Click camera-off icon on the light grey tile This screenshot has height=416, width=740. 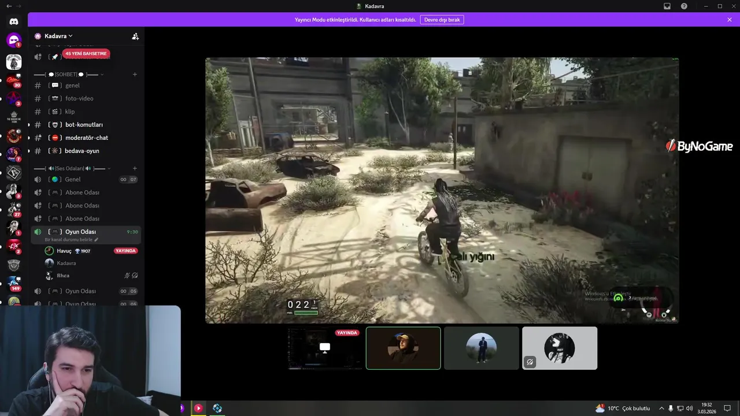click(530, 362)
